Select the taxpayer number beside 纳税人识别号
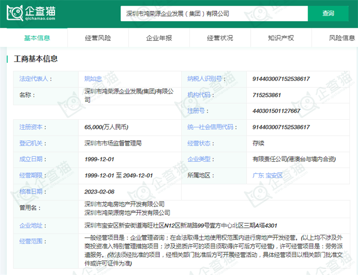This screenshot has width=358, height=275. (281, 79)
